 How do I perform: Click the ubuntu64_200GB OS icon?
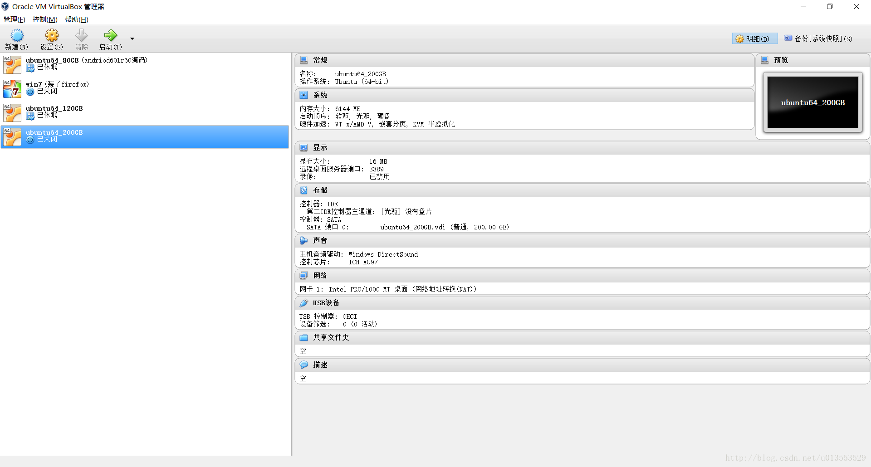(x=12, y=136)
